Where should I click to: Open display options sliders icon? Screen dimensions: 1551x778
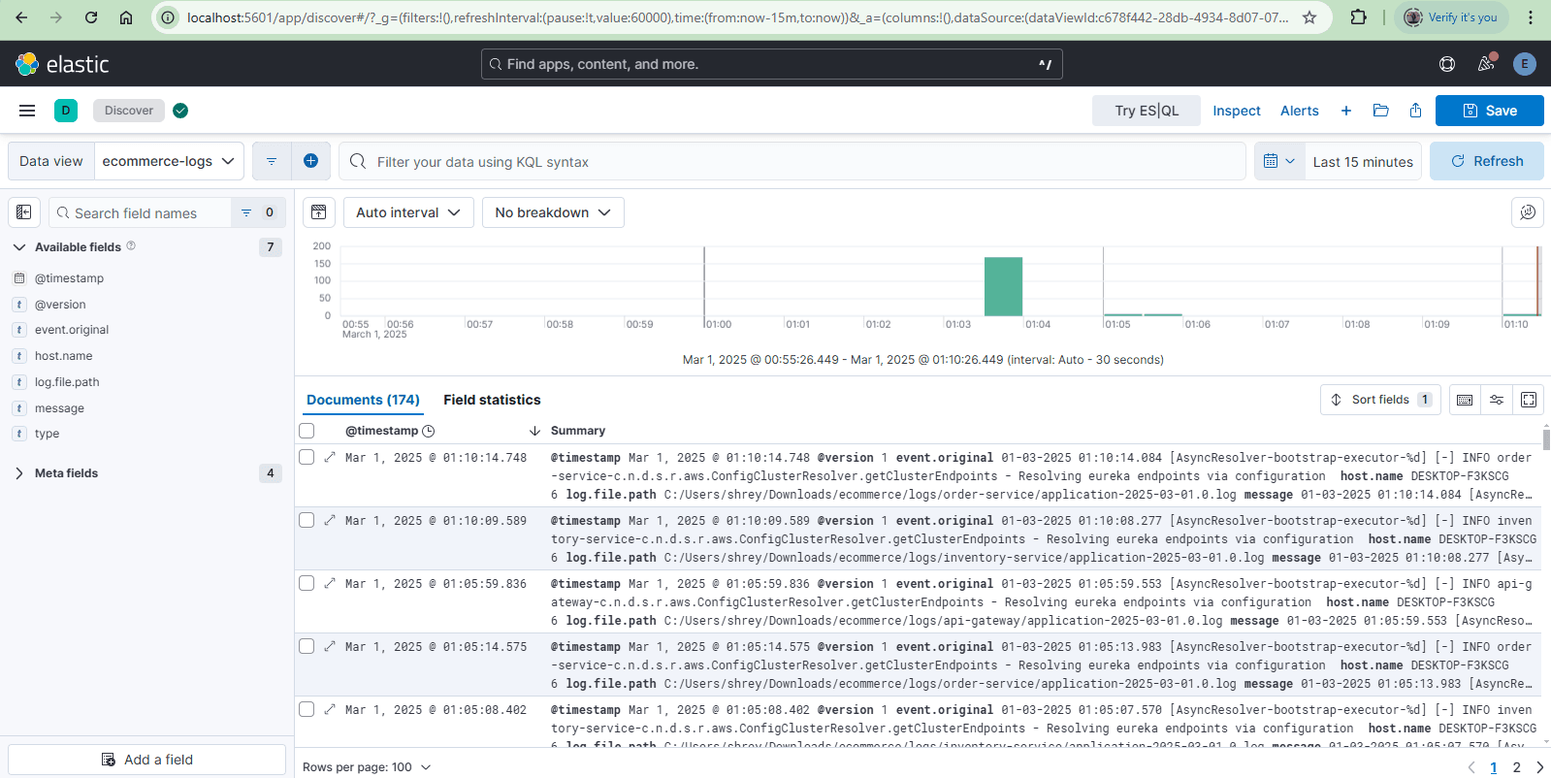click(1497, 400)
